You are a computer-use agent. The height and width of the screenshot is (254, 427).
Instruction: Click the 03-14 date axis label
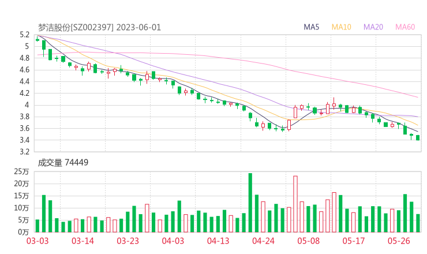coord(83,241)
